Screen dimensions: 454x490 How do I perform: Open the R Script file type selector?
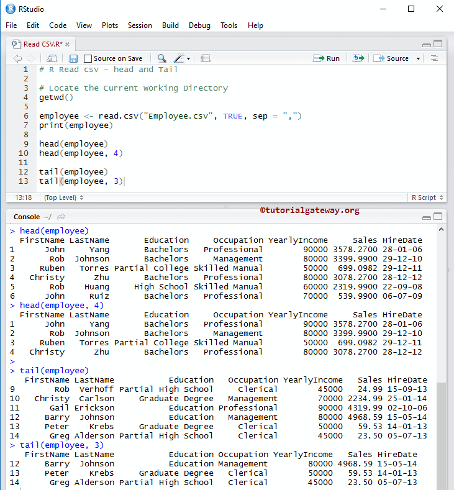click(x=426, y=197)
